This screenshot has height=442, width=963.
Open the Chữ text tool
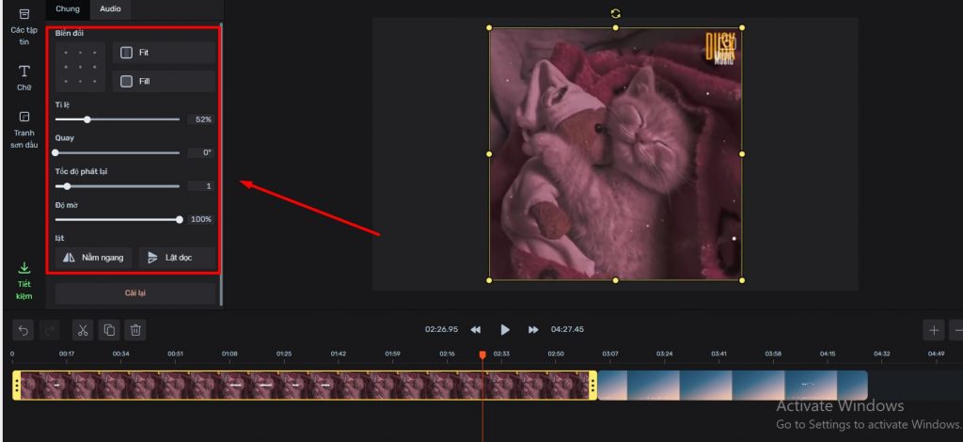tap(24, 77)
